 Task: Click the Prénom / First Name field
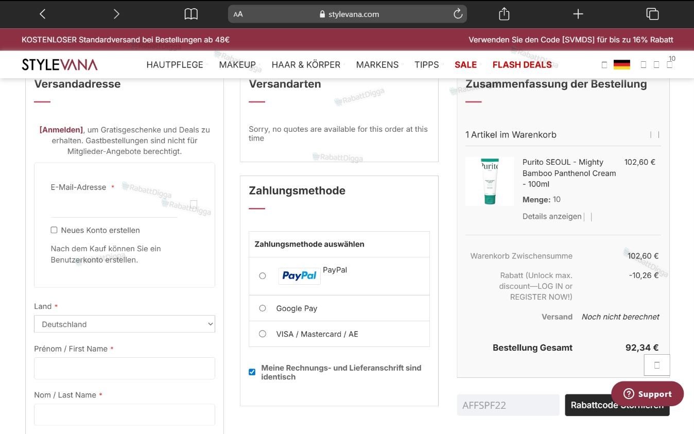(x=125, y=369)
